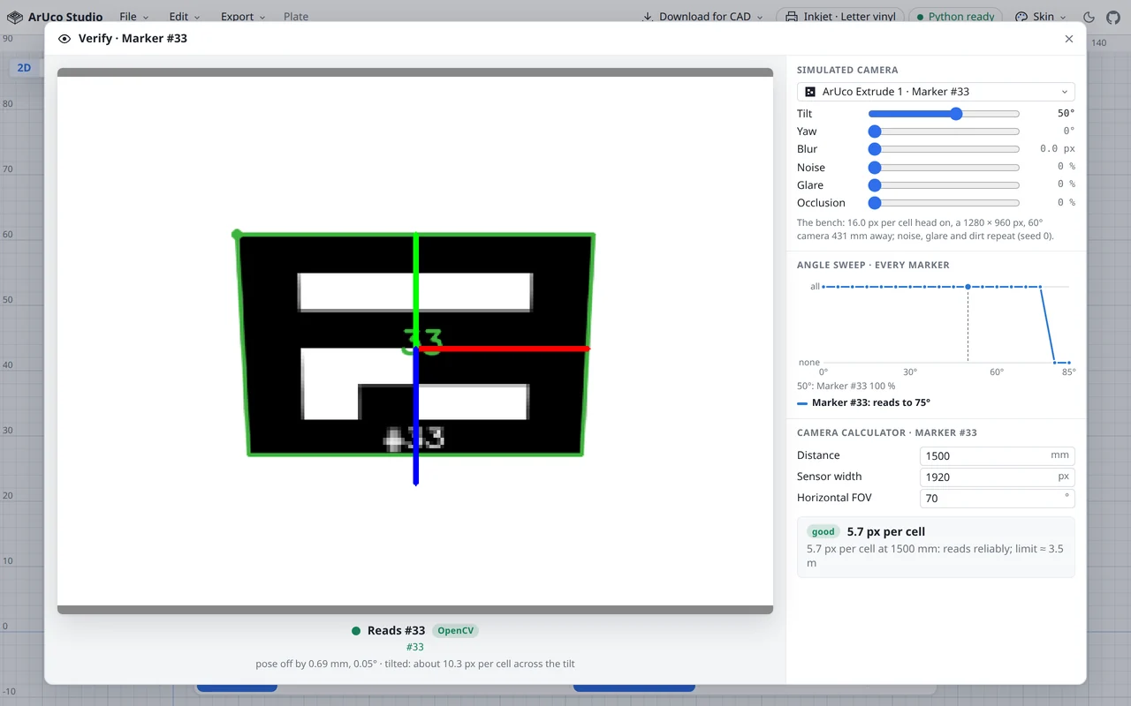This screenshot has height=706, width=1131.
Task: Click the 'Marker #33: reads to 75°' legend entry
Action: (863, 402)
